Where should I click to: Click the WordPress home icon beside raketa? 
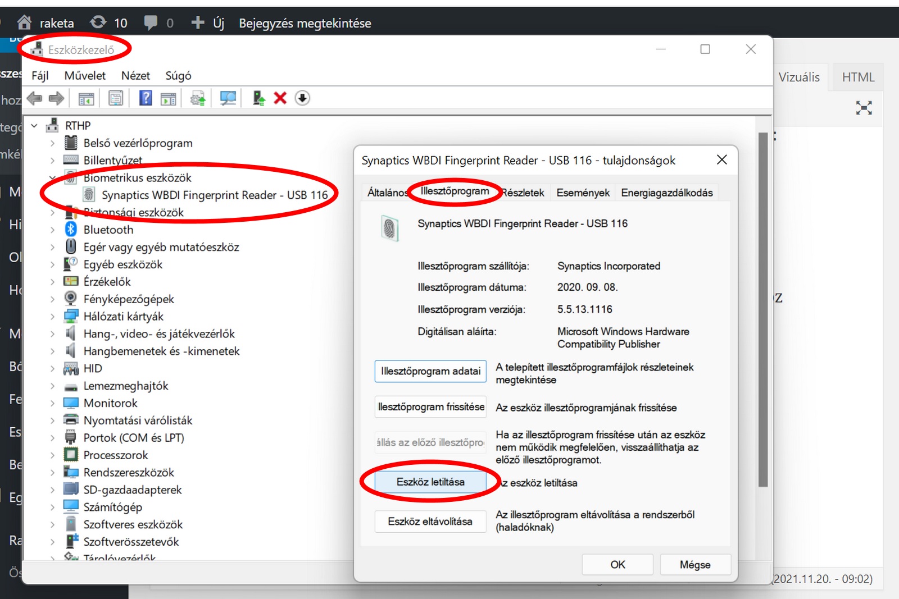tap(24, 23)
